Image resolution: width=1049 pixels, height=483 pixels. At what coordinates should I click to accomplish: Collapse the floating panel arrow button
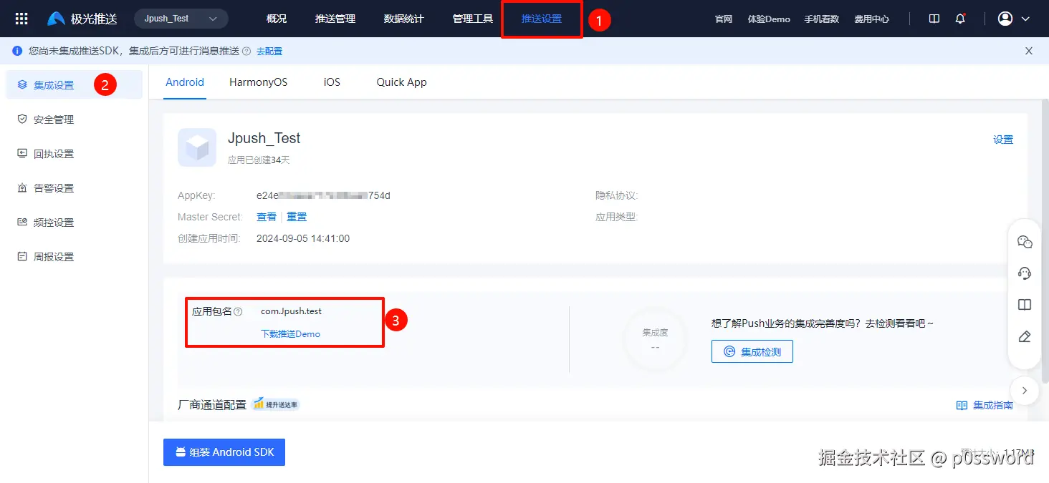pyautogui.click(x=1025, y=391)
